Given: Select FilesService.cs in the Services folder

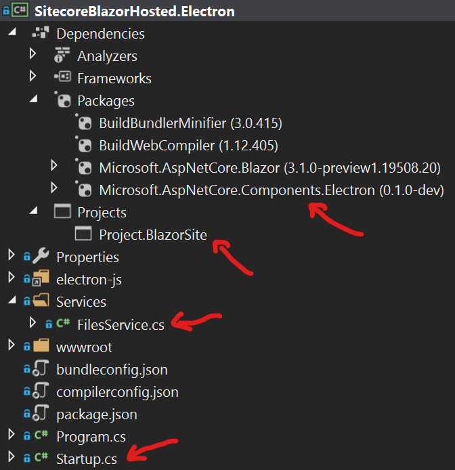Looking at the screenshot, I should click(121, 325).
